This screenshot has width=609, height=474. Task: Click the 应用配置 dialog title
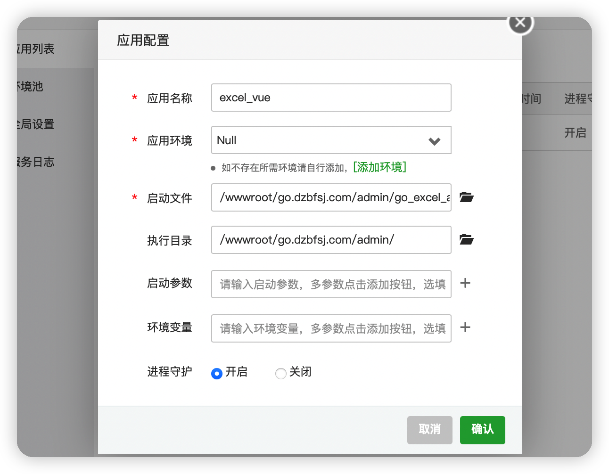(143, 41)
